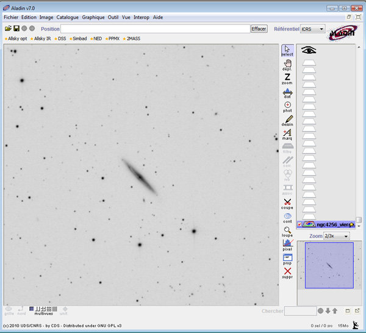Click into the Position input field

(155, 29)
